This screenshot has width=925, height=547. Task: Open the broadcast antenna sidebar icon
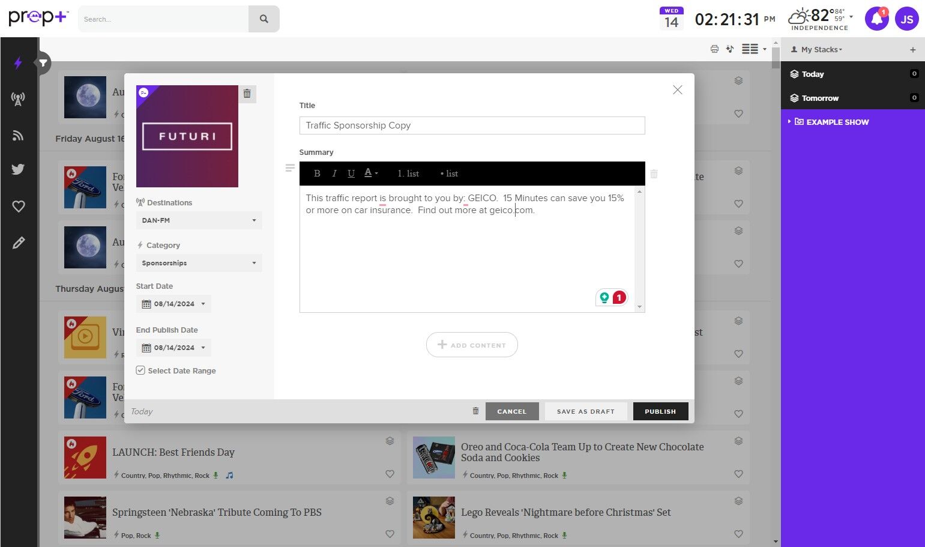[x=18, y=99]
